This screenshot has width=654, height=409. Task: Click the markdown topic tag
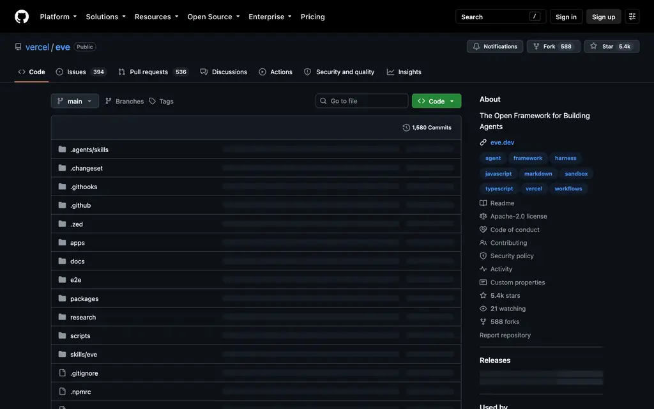[538, 174]
